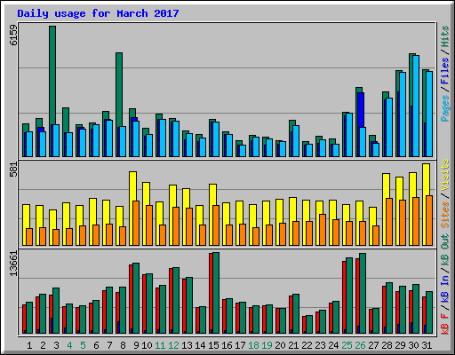Select the 13661 kilobytes axis value
Screen dimensions: 455x355
(13, 264)
